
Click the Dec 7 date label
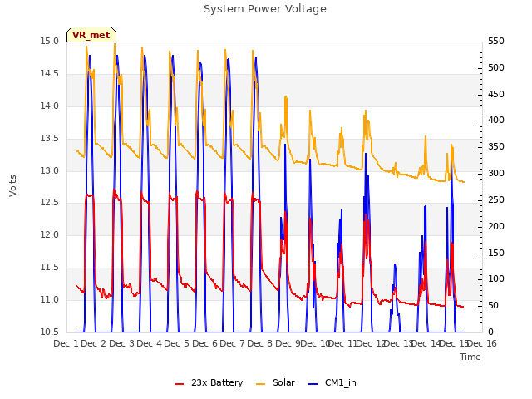click(x=233, y=343)
